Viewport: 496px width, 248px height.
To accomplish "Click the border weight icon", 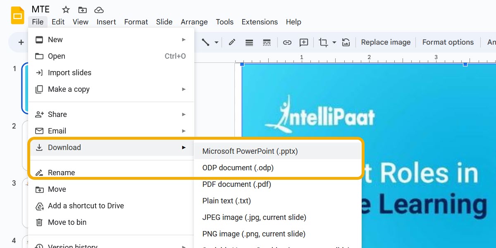I will coord(249,42).
